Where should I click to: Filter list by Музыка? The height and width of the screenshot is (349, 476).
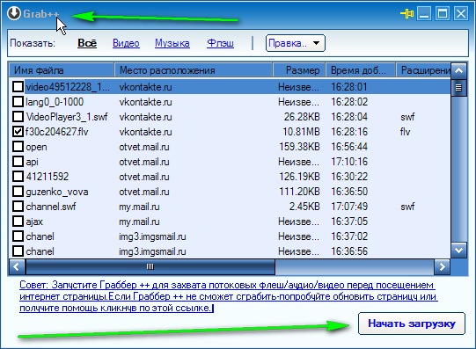click(172, 43)
